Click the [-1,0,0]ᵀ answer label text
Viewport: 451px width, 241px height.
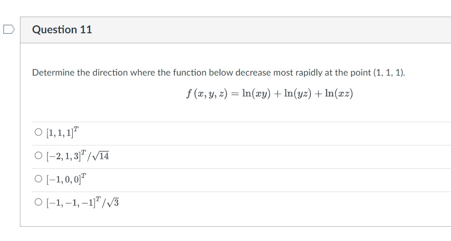[x=66, y=179]
